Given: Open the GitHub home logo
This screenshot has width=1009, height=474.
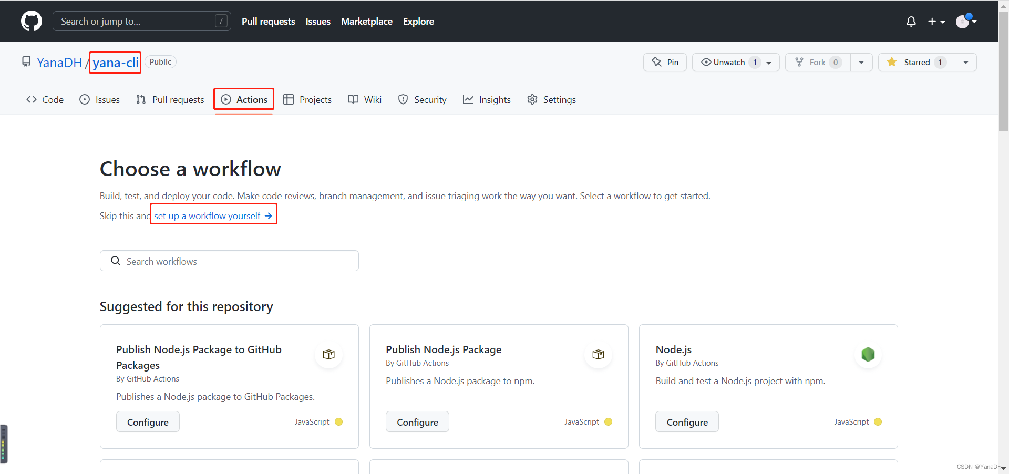Looking at the screenshot, I should (32, 21).
